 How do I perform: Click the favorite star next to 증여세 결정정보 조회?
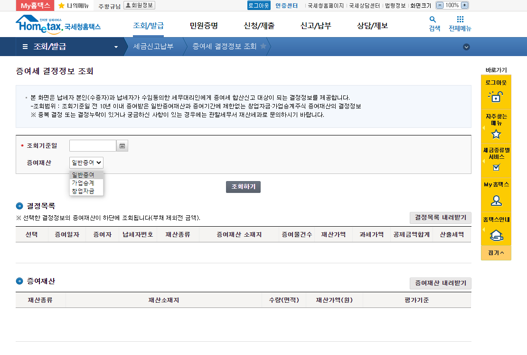[263, 46]
